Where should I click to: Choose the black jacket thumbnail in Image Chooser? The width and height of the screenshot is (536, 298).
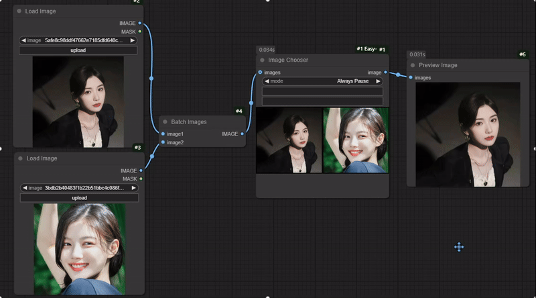(x=289, y=140)
